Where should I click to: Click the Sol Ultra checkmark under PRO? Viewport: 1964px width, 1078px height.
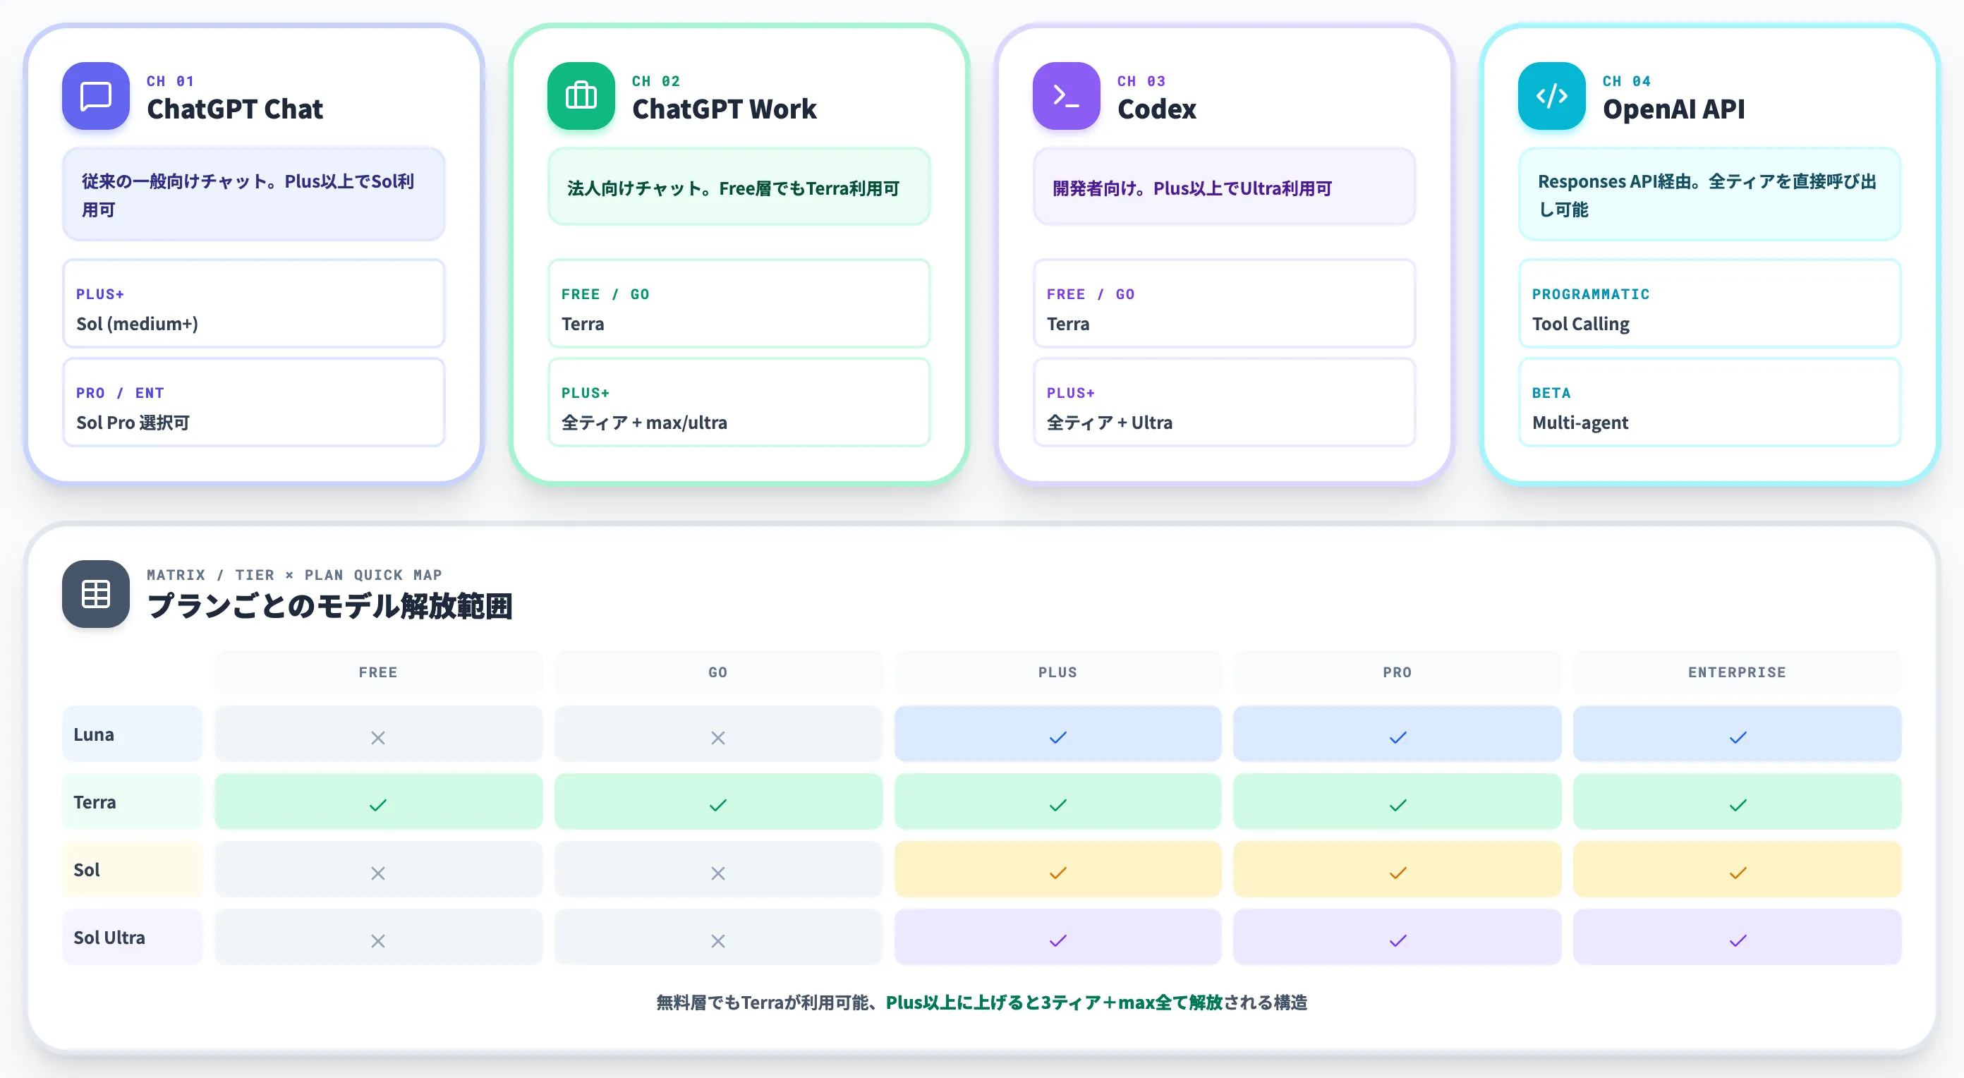[x=1398, y=940]
